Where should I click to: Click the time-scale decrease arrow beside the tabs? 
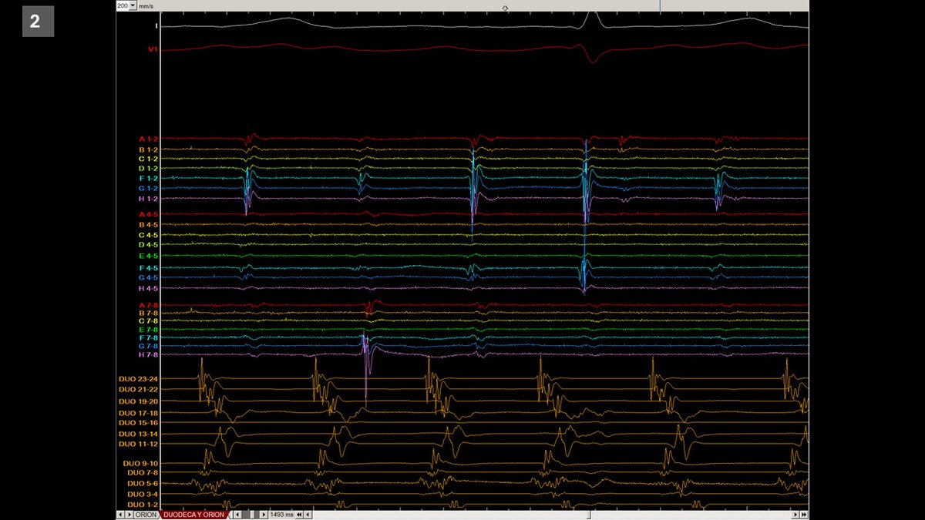tap(237, 515)
